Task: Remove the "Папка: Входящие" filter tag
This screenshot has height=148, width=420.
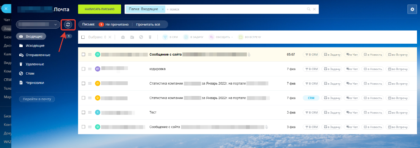Action: pos(163,9)
